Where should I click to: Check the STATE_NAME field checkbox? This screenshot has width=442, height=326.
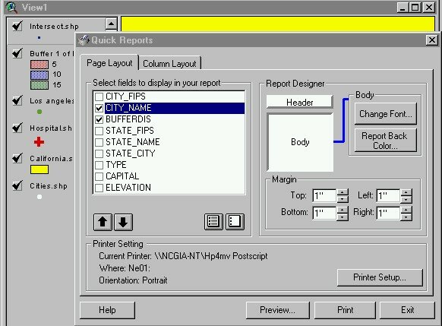tap(99, 142)
